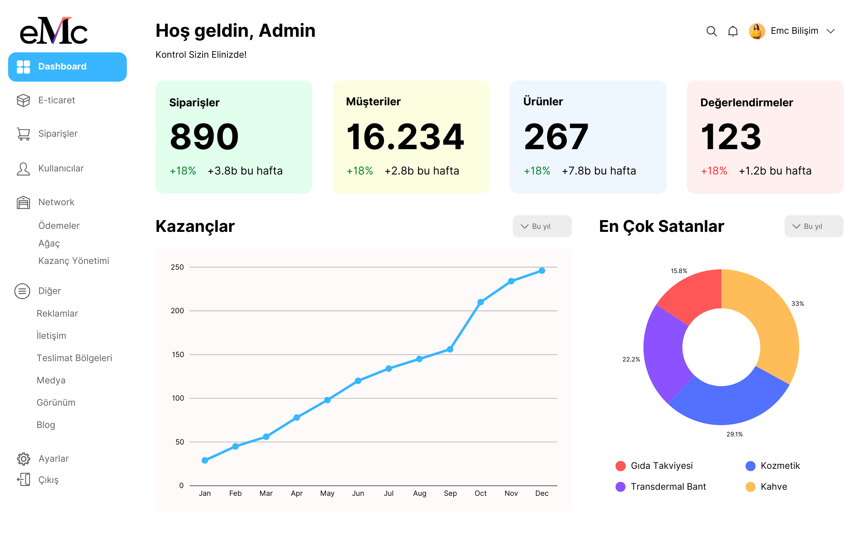Open Siparişler in the sidebar
Screen dimensions: 864x540
coord(58,134)
